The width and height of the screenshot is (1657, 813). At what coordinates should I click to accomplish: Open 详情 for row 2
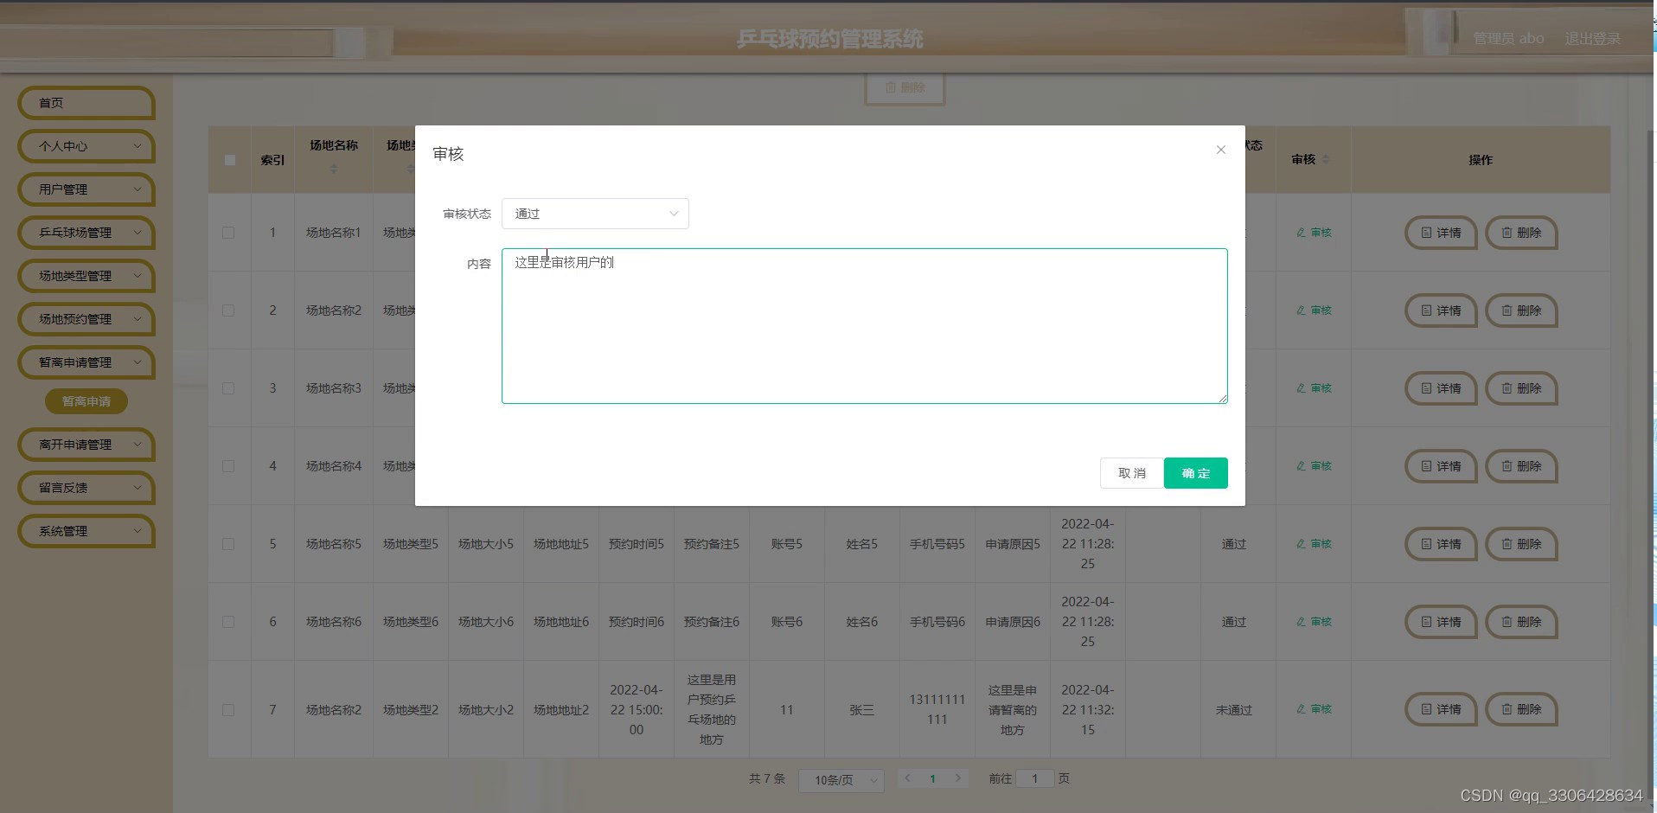[1441, 310]
